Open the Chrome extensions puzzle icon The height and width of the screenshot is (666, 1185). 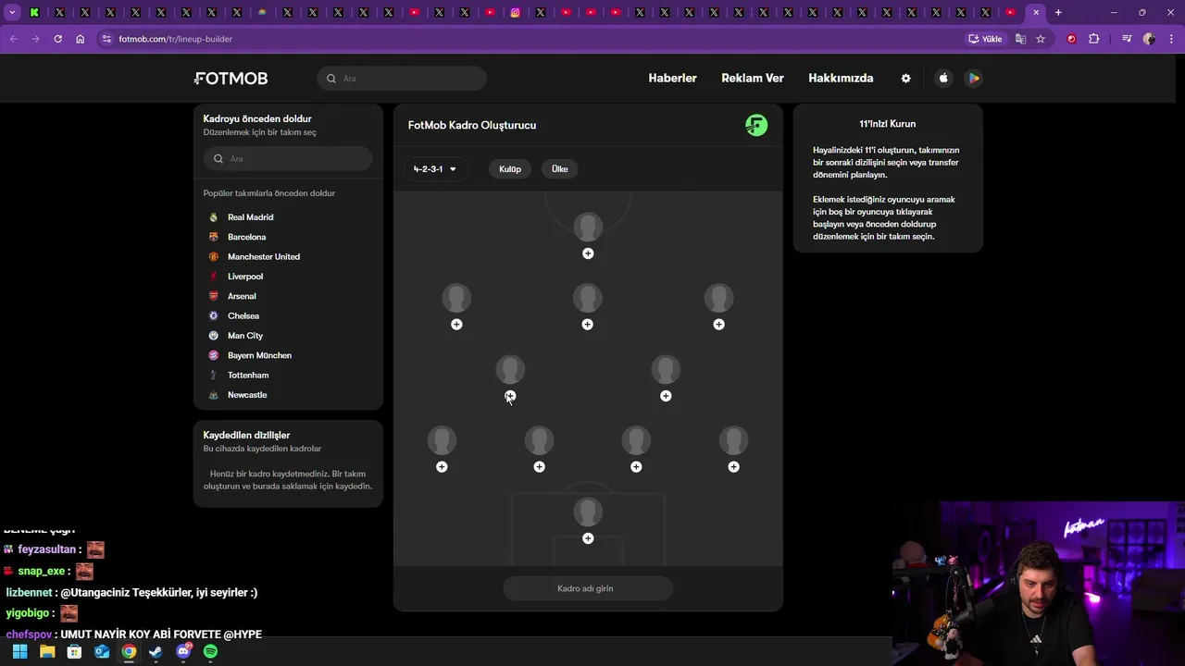(1094, 39)
